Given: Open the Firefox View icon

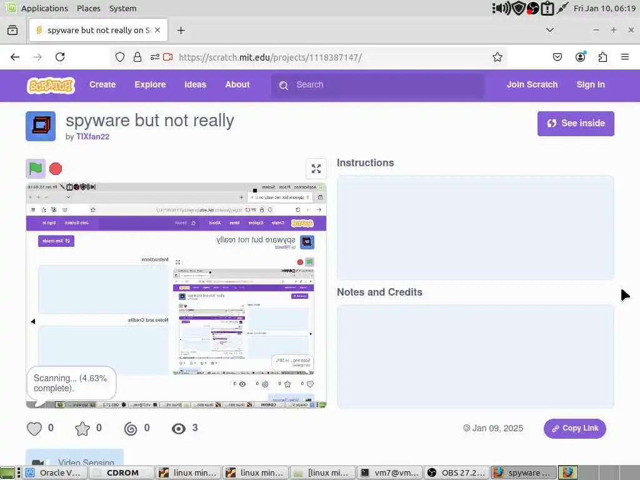Looking at the screenshot, I should (x=12, y=30).
